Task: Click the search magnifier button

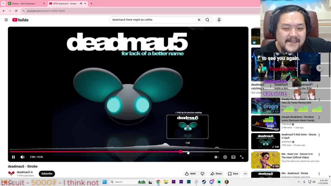Action: (x=207, y=20)
